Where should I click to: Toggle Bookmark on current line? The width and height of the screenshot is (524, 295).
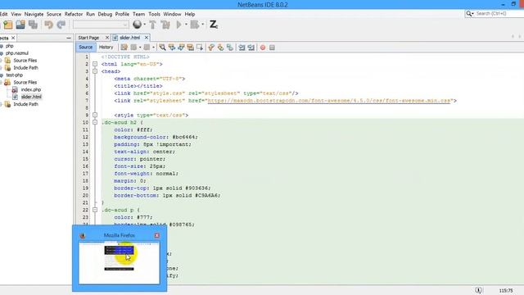click(x=230, y=48)
